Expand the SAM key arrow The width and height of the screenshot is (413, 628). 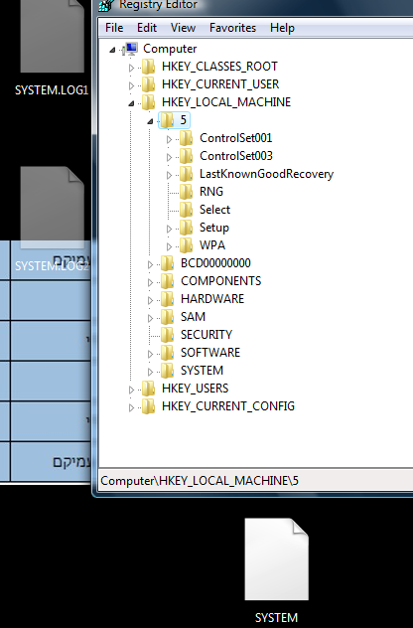150,318
